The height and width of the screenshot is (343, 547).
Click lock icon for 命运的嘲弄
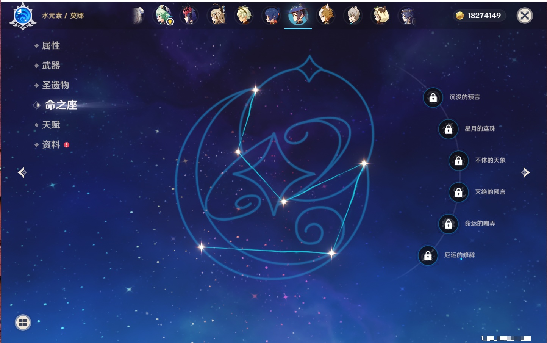pos(448,224)
